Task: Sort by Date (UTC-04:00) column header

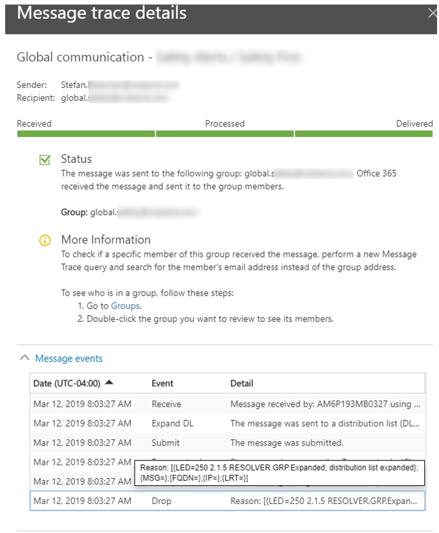Action: pos(68,384)
